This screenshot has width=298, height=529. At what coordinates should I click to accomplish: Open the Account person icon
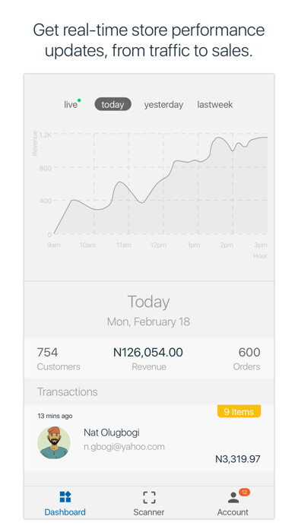coord(233,498)
